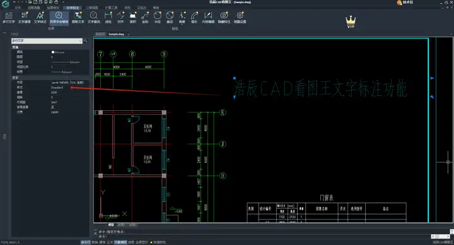Click the VIP crown icon
454x245 pixels.
[x=351, y=21]
